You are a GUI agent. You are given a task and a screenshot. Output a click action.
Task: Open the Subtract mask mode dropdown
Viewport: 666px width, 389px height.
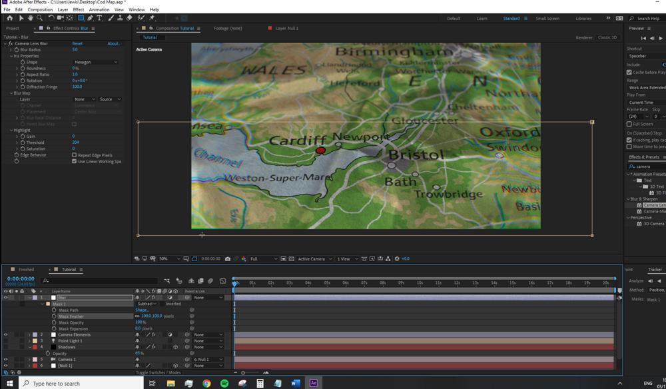[147, 304]
